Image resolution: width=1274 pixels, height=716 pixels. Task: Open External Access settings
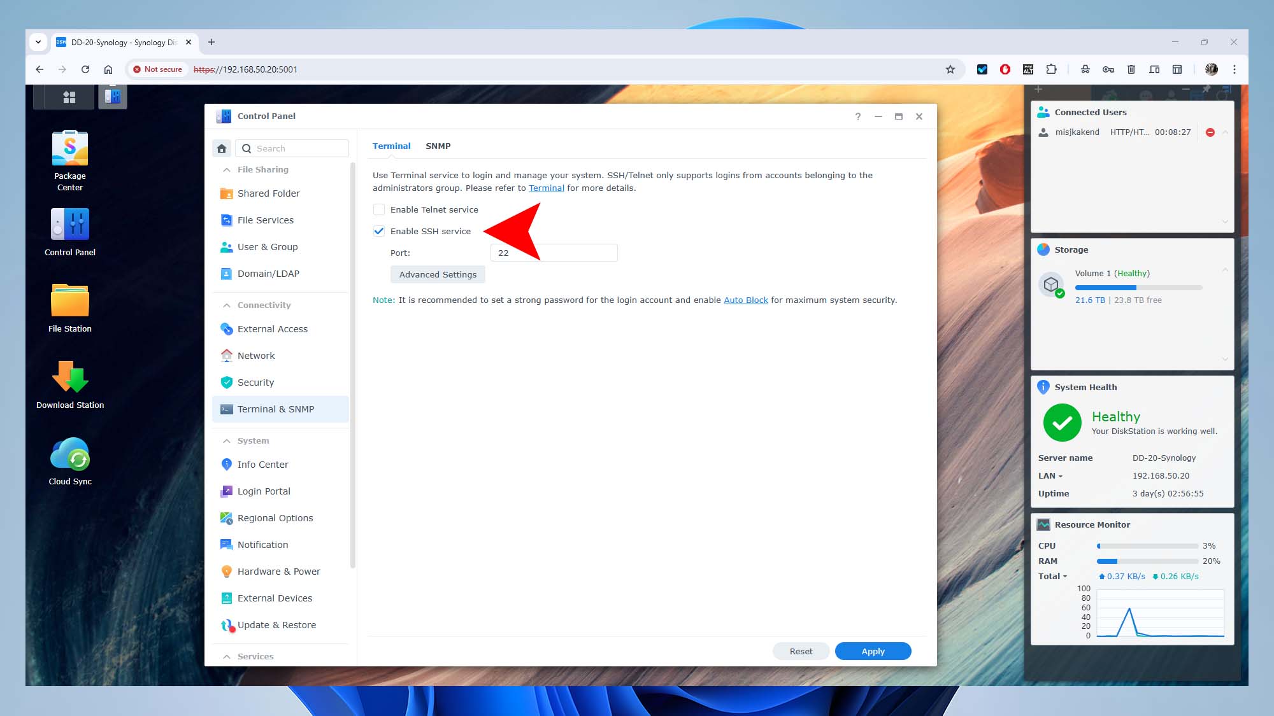(280, 329)
